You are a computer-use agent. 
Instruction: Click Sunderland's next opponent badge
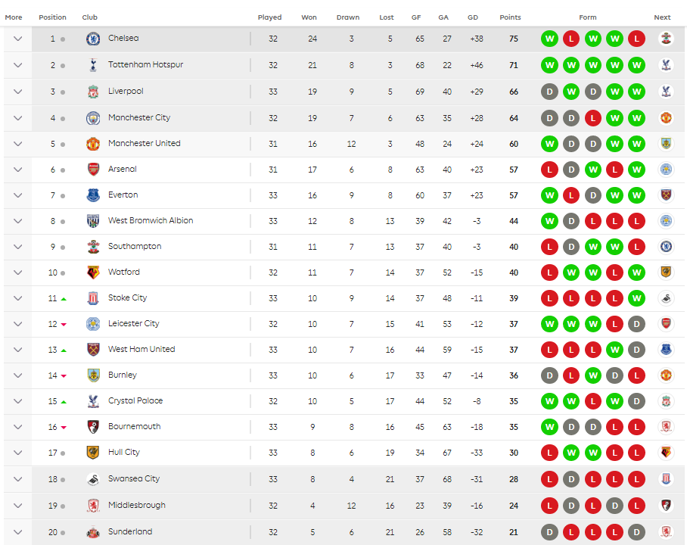click(666, 532)
